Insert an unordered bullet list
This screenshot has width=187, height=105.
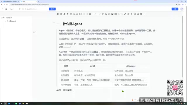tap(74, 14)
